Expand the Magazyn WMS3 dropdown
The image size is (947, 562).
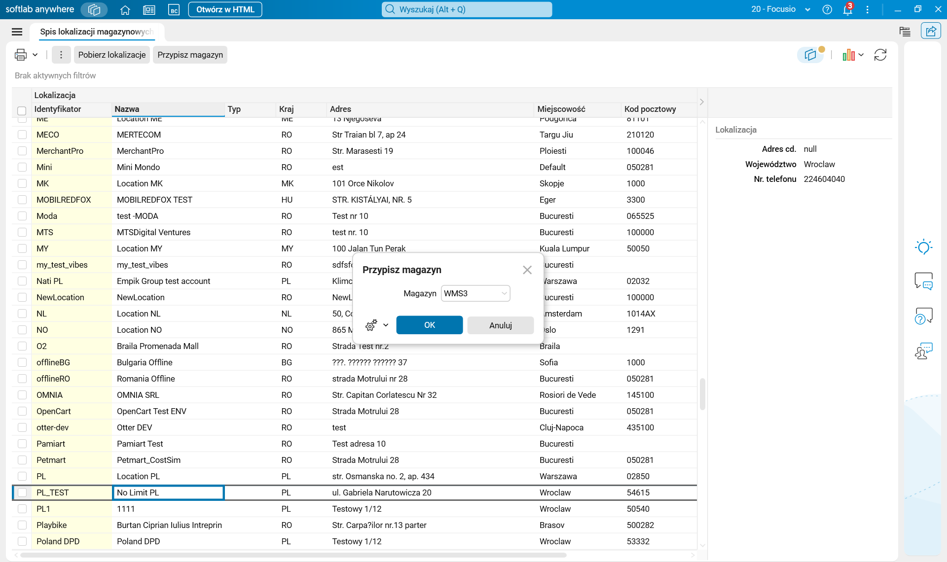click(x=504, y=293)
